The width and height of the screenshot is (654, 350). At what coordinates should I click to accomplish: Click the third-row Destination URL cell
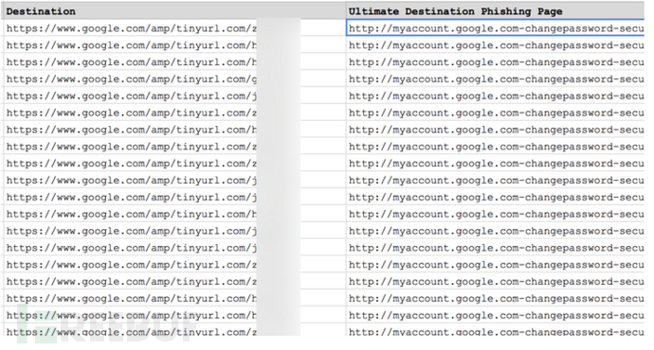tap(174, 62)
